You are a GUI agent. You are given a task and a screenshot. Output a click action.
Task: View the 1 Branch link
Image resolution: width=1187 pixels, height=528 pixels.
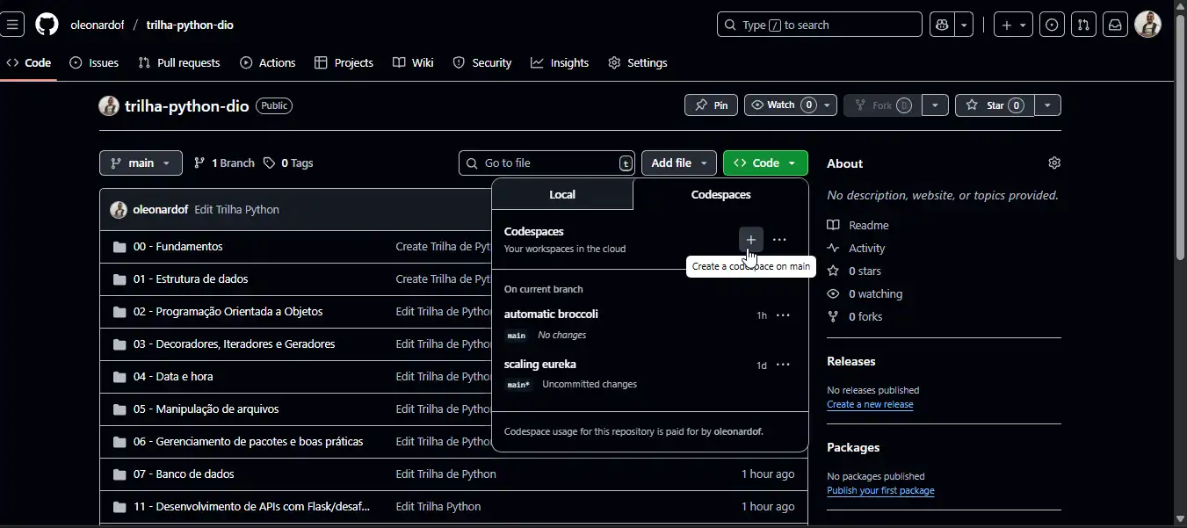(x=224, y=163)
